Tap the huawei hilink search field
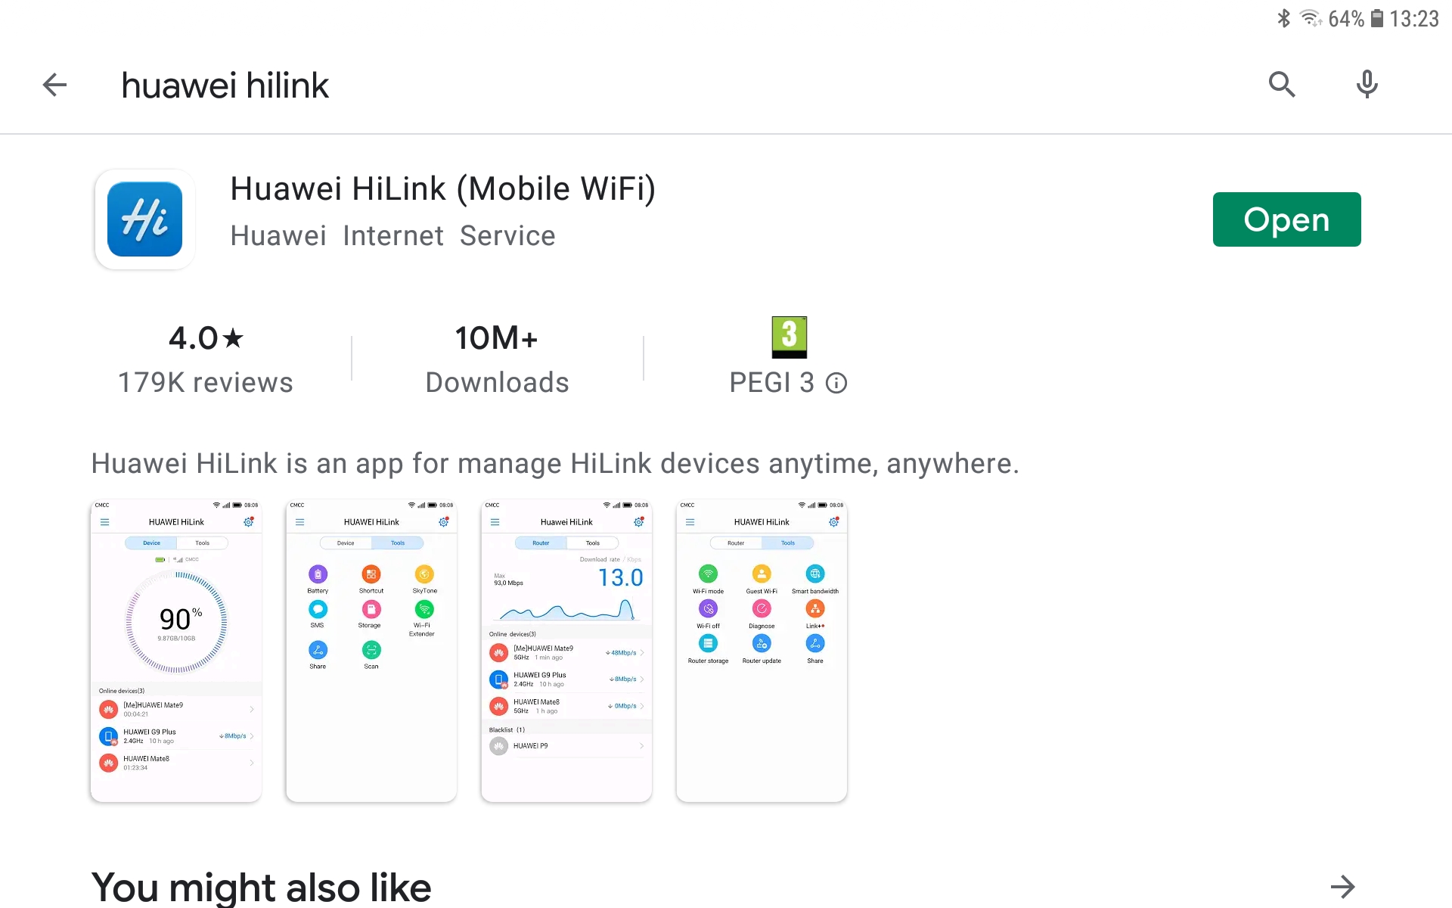This screenshot has width=1452, height=908. 225,86
